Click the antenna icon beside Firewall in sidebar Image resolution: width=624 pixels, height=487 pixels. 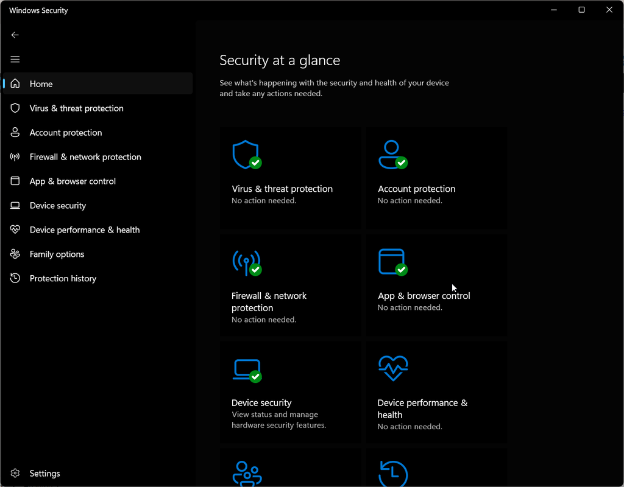click(x=15, y=156)
